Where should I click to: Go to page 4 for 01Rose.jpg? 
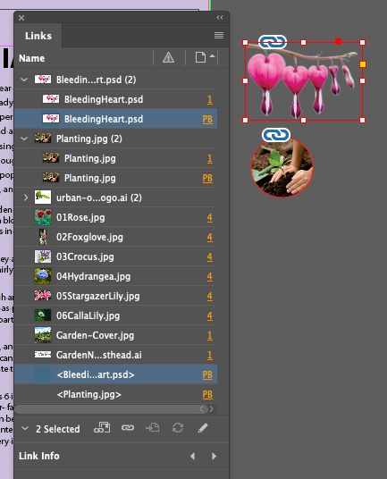(210, 217)
